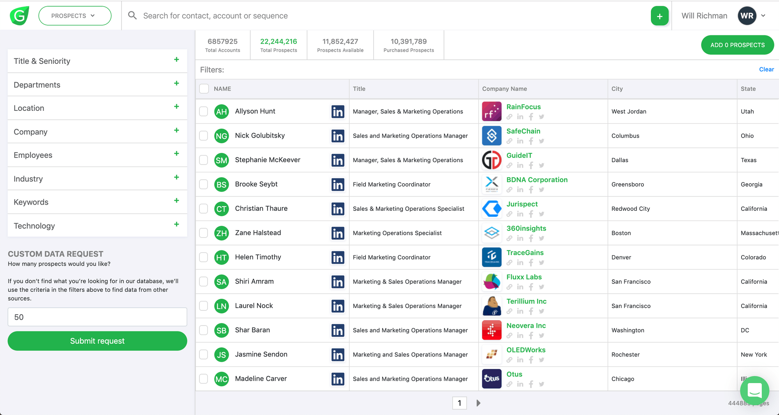779x415 pixels.
Task: Click ADD 0 PROSPECTS button
Action: click(x=737, y=45)
